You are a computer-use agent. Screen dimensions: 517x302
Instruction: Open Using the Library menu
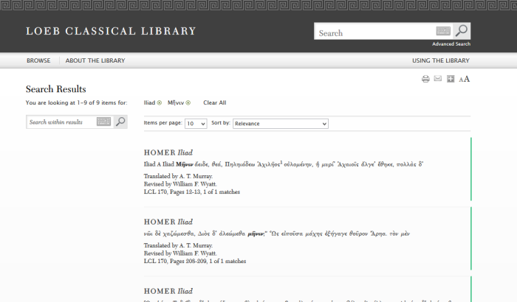[x=441, y=60]
